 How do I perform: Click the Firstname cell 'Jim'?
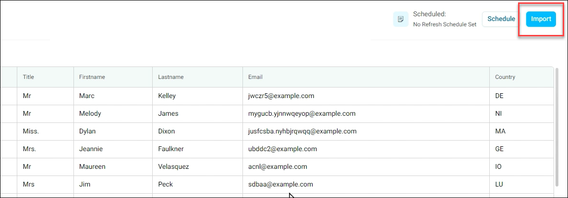pyautogui.click(x=113, y=184)
